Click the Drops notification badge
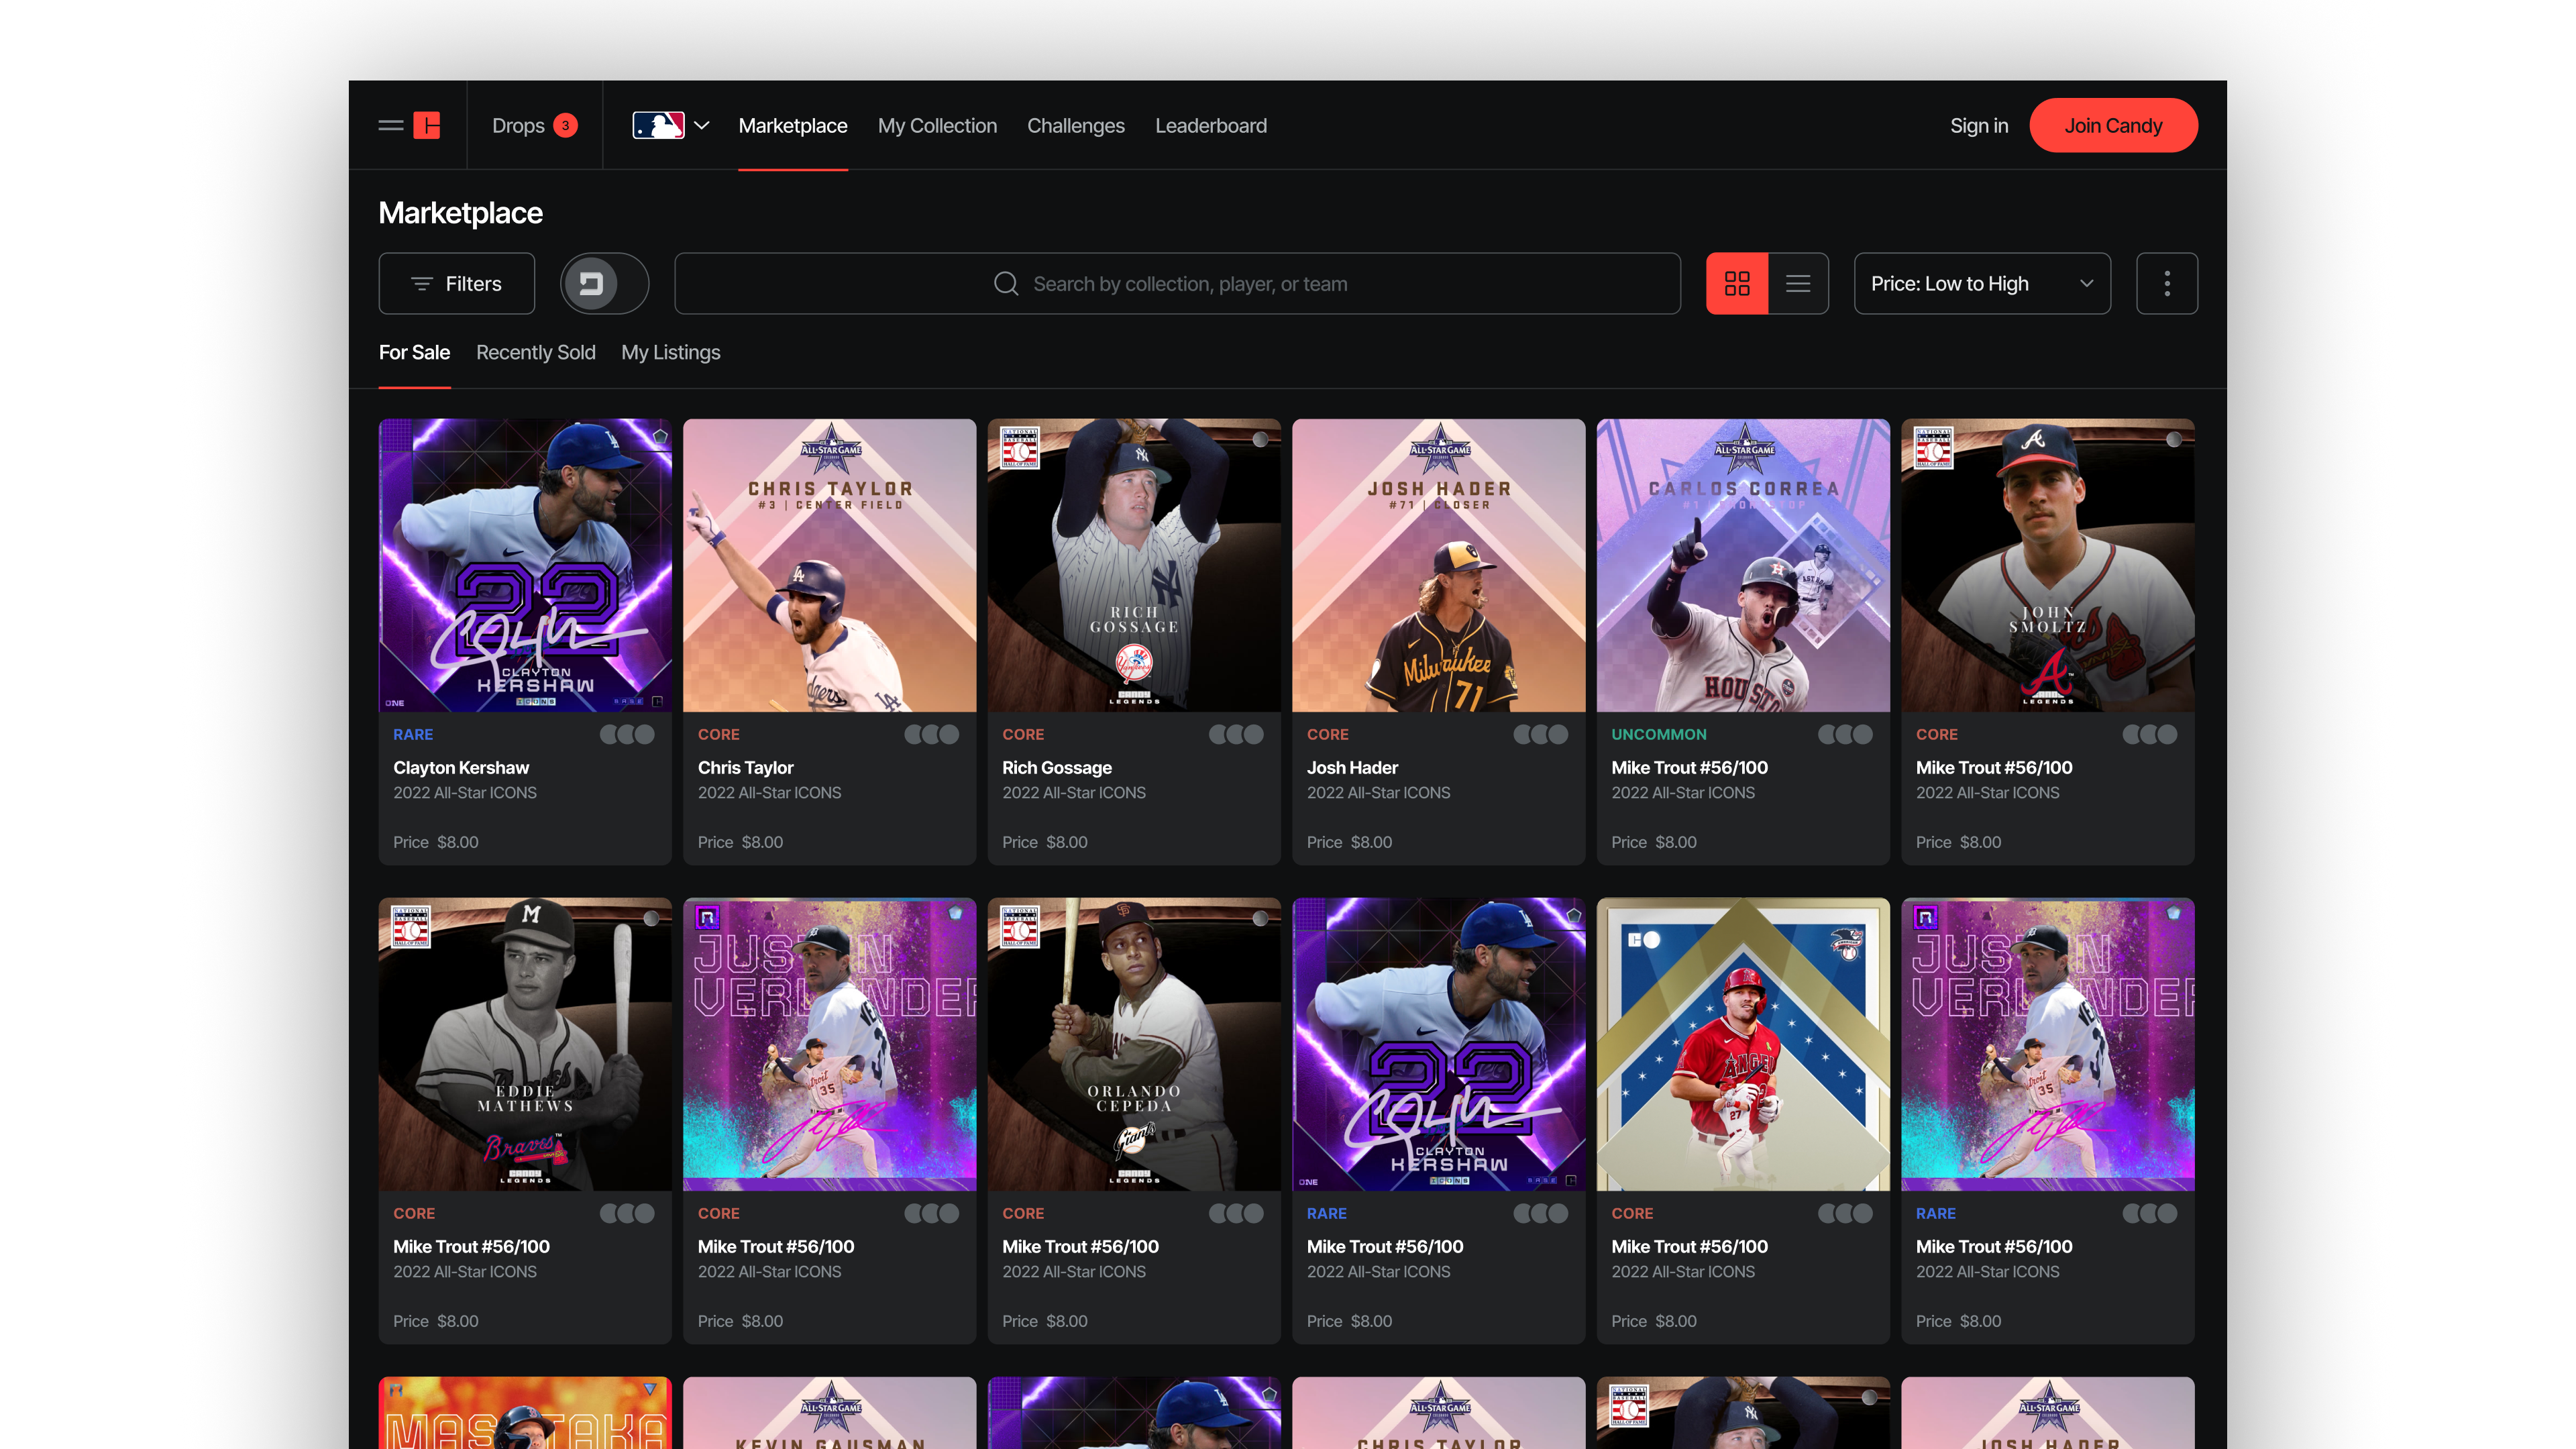2576x1449 pixels. point(565,125)
